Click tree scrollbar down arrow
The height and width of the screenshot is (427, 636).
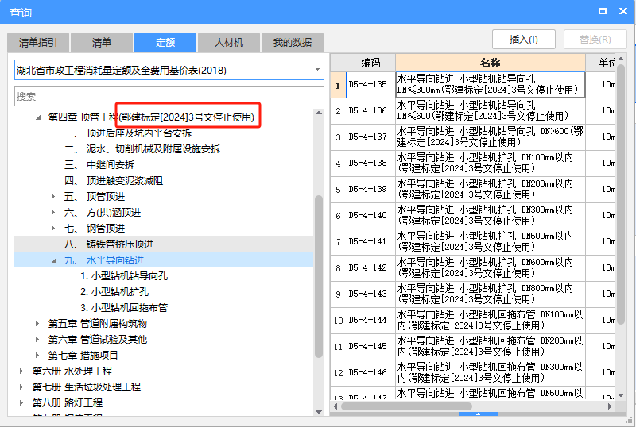click(x=319, y=412)
